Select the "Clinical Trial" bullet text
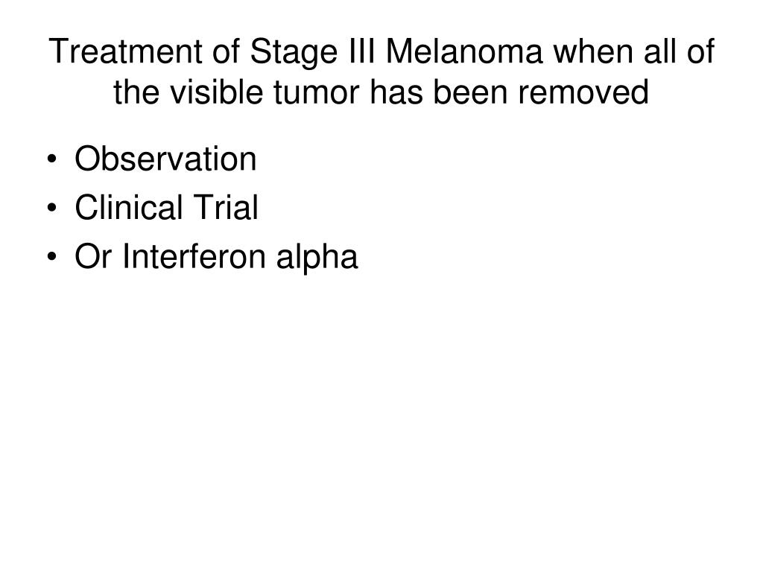 tap(166, 207)
